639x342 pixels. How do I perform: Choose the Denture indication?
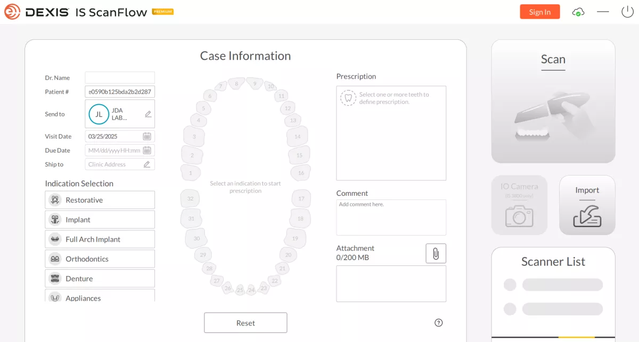tap(100, 279)
